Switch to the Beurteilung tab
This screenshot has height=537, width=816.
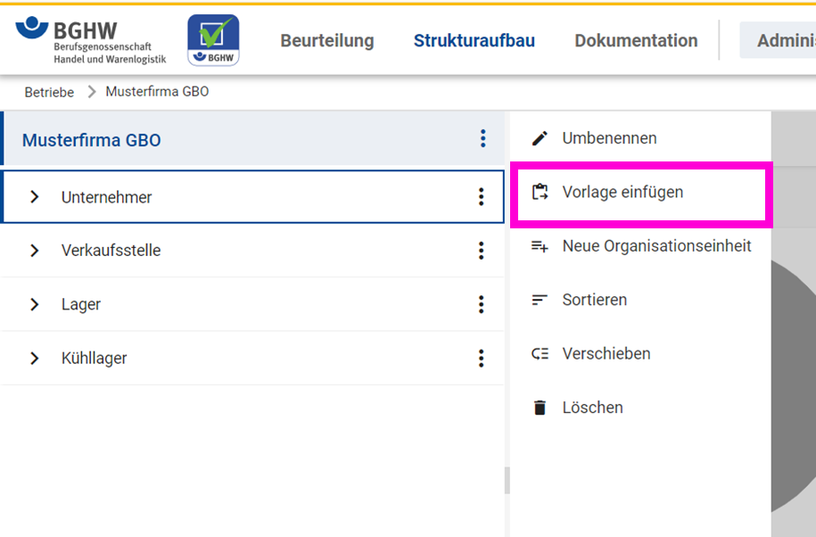click(x=327, y=41)
